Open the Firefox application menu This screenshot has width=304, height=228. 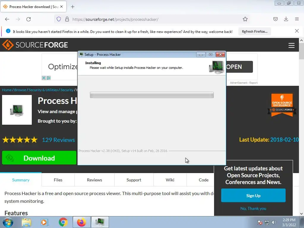297,19
